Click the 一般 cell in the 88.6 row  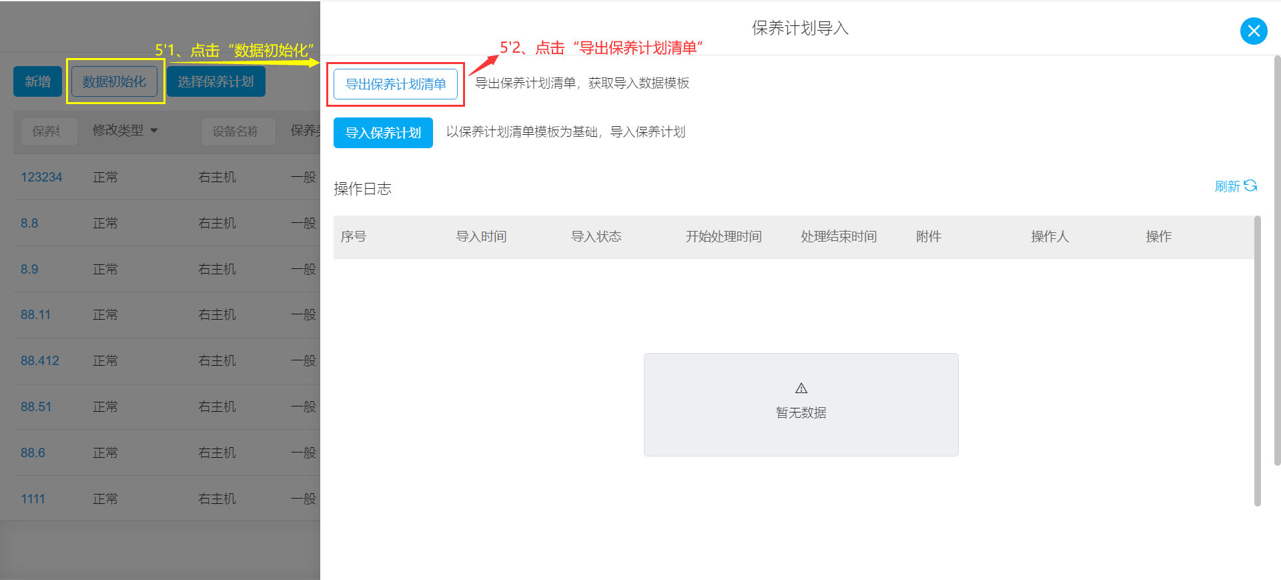(x=304, y=453)
